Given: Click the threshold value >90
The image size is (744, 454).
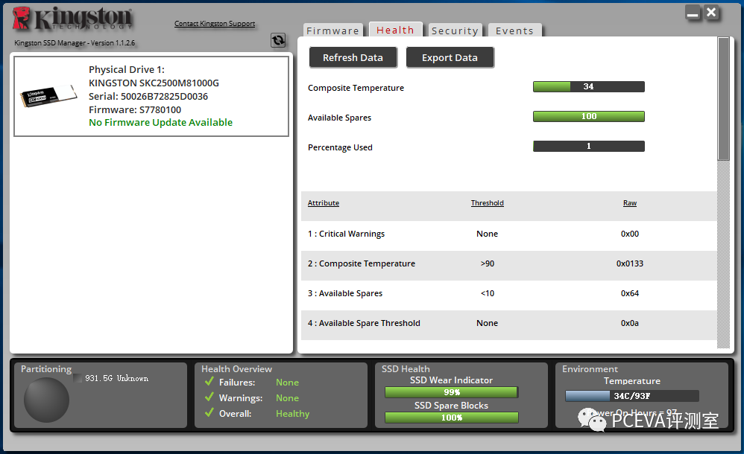Looking at the screenshot, I should tap(488, 263).
